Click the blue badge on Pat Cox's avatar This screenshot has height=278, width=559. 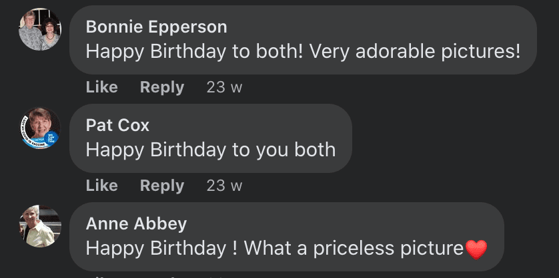coord(51,138)
